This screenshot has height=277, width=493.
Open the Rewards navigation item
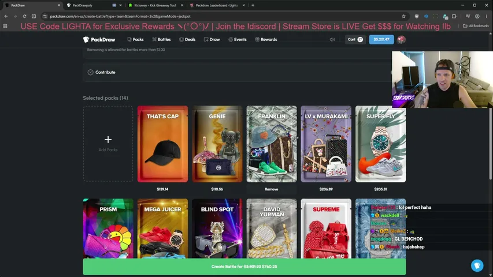click(266, 40)
